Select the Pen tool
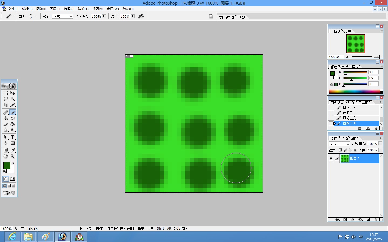388x242 pixels. tap(6, 143)
